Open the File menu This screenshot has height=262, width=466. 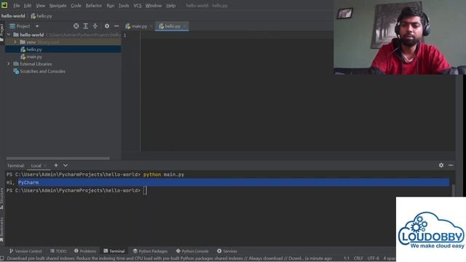(17, 6)
